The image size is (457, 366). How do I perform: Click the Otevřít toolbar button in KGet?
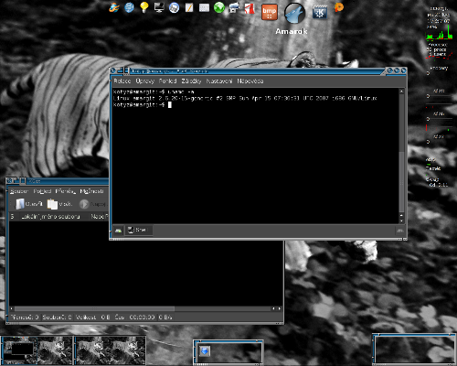(x=29, y=204)
